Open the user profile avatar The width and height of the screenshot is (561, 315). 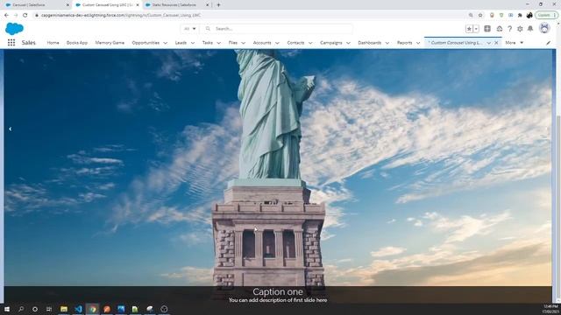tap(544, 28)
